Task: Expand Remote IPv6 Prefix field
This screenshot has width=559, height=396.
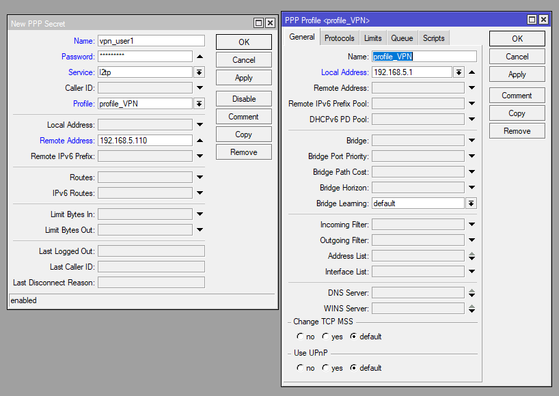Action: pyautogui.click(x=200, y=156)
